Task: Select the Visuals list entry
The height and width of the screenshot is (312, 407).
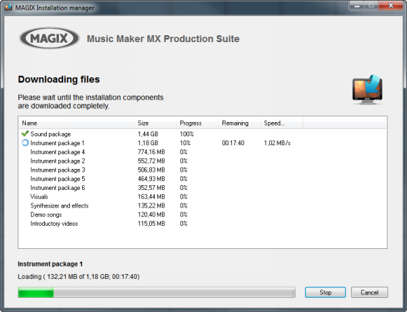Action: (39, 197)
